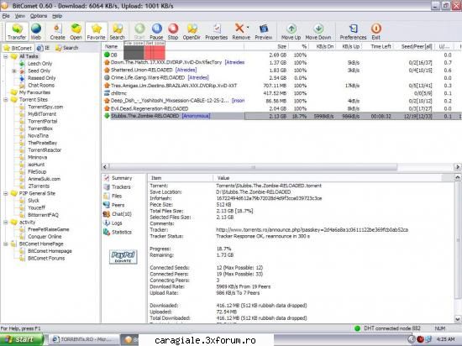The image size is (462, 346).
Task: Stop the selected task
Action: 173,31
